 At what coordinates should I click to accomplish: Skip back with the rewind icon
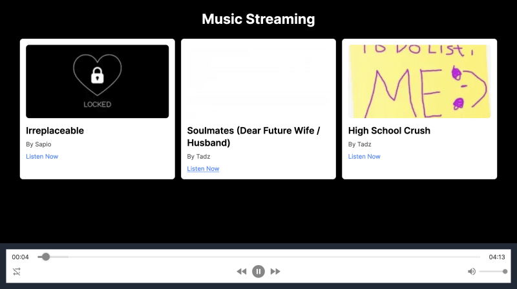[242, 271]
